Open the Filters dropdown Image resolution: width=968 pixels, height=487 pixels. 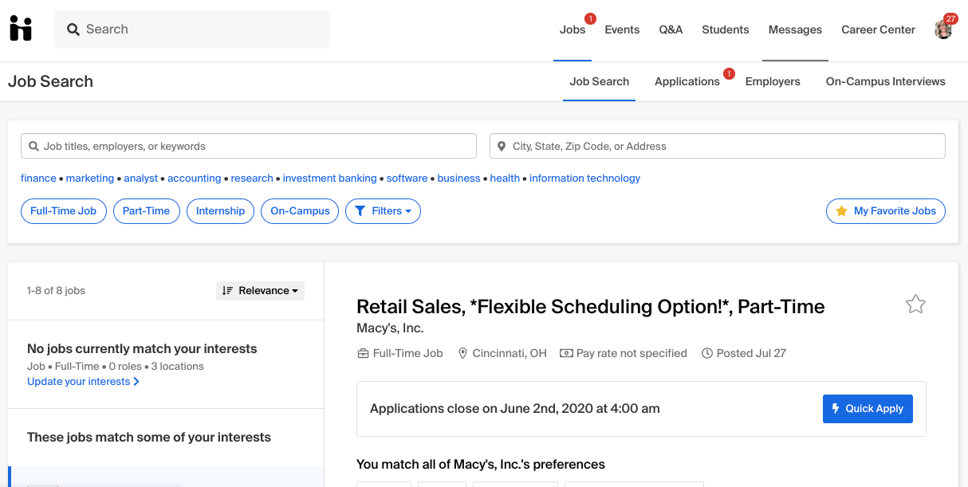[383, 211]
